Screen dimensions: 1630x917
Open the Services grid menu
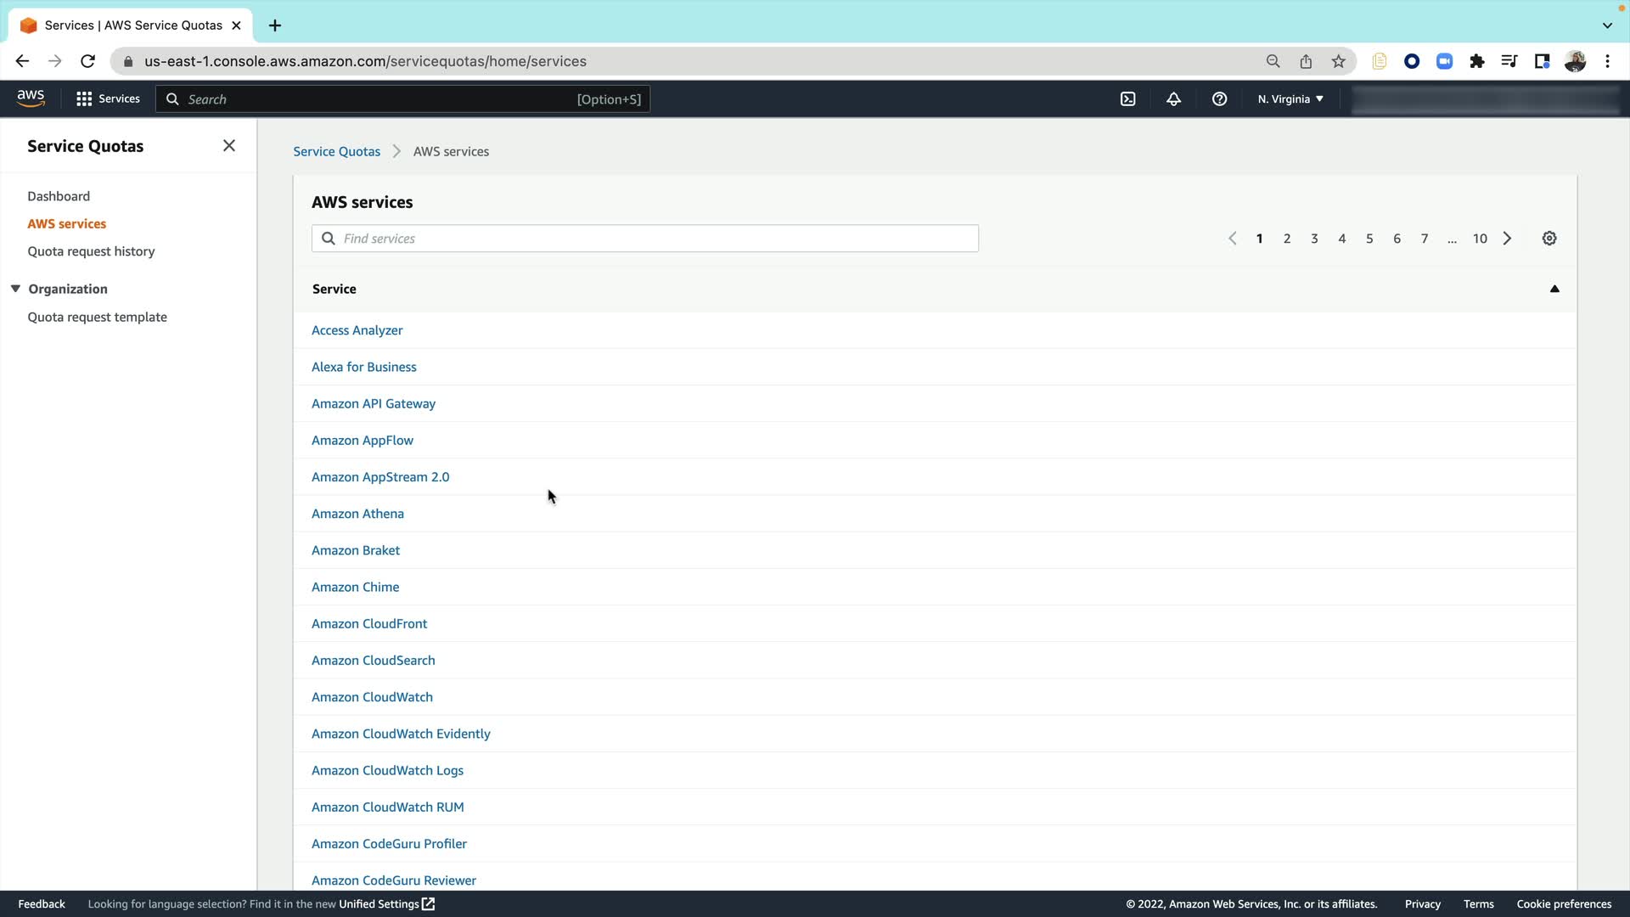coord(108,99)
